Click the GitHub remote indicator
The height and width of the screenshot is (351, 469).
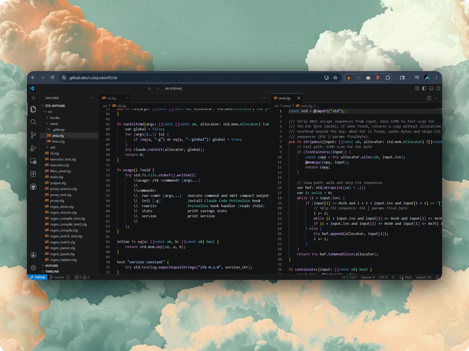point(37,277)
